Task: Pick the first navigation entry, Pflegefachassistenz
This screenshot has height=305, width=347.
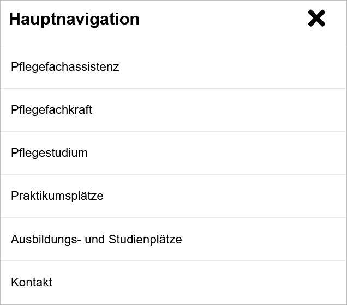Action: (65, 67)
